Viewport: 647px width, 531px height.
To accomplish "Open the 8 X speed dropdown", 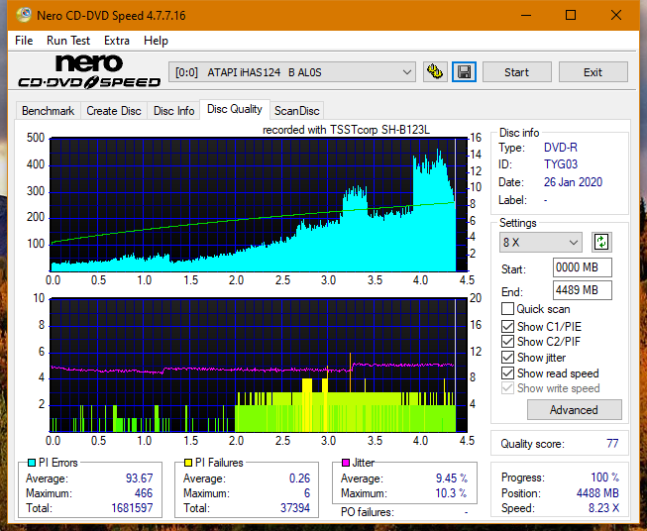I will pos(541,242).
